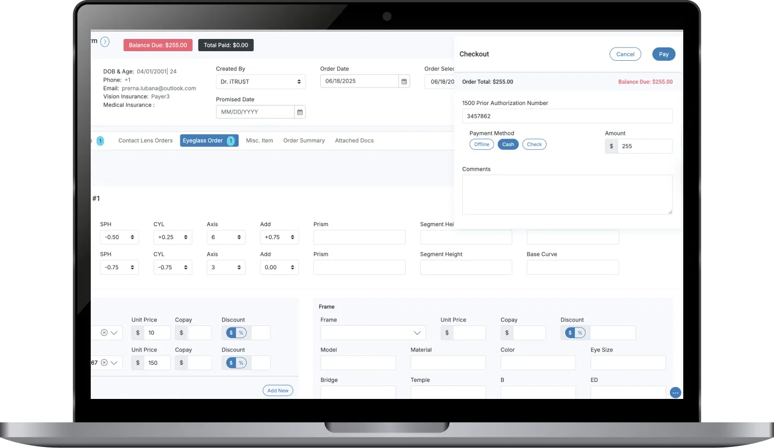
Task: Switch to the Contact Lens Orders tab
Action: pos(145,141)
